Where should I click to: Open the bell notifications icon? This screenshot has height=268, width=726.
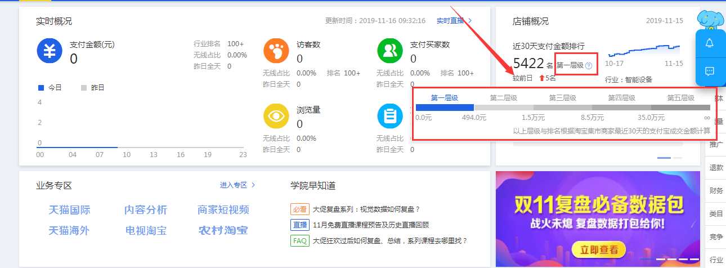tap(710, 43)
